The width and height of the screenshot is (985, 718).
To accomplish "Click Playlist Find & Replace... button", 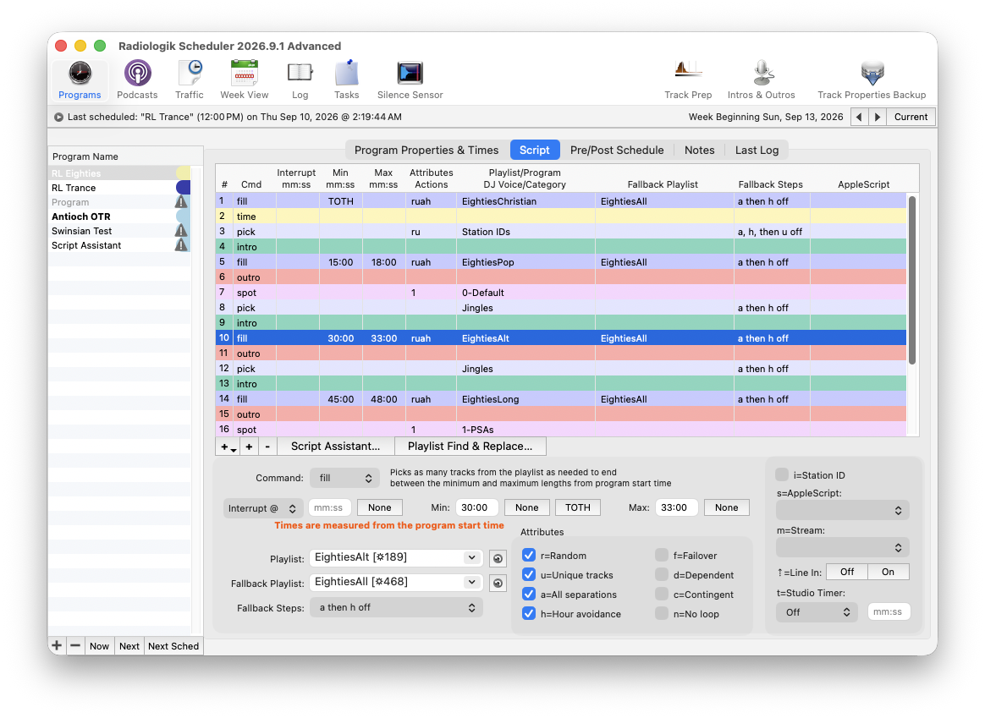I will click(x=470, y=447).
